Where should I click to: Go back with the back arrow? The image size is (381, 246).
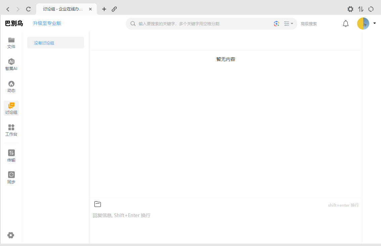[x=8, y=9]
